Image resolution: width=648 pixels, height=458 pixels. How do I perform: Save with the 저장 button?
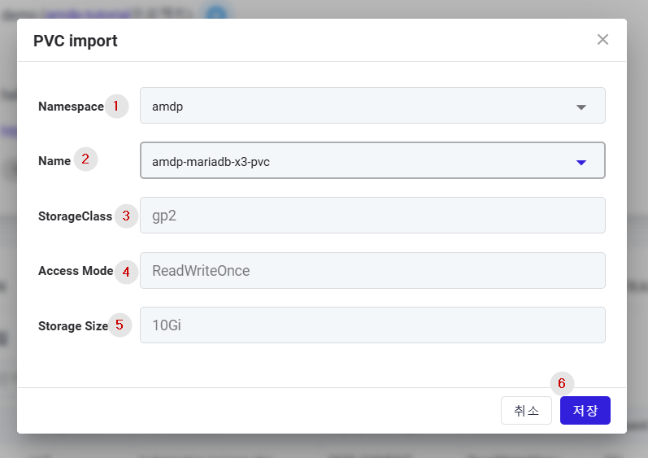click(x=585, y=411)
